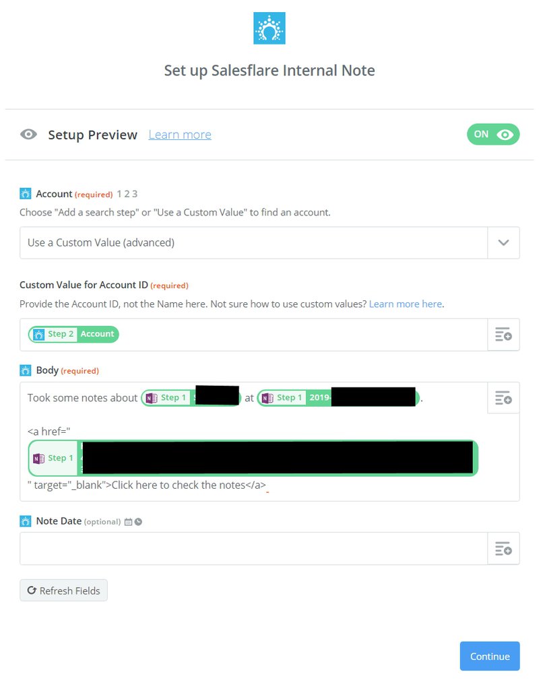Toggle the ON setup preview switch

point(493,135)
